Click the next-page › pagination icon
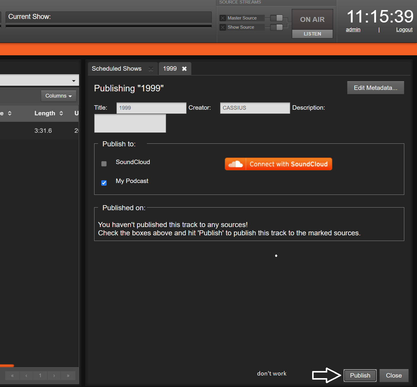Viewport: 417px width, 387px height. coord(54,375)
